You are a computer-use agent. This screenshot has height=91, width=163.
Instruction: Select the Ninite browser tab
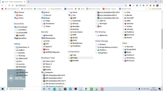tap(13, 2)
